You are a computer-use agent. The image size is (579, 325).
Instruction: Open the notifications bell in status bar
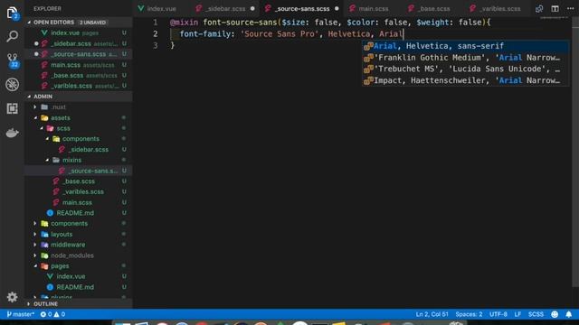[x=569, y=314]
